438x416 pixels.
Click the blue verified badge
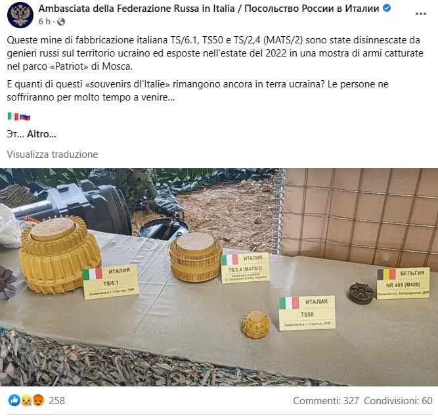[387, 9]
